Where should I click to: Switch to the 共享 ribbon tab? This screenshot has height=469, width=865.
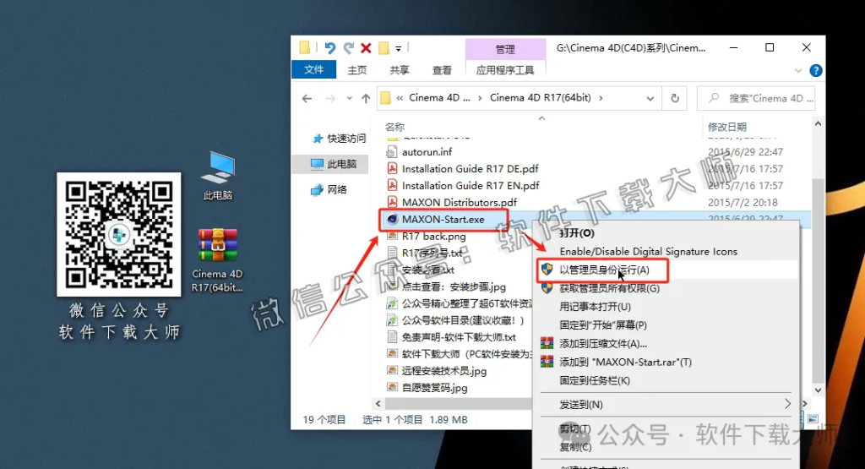tap(400, 70)
